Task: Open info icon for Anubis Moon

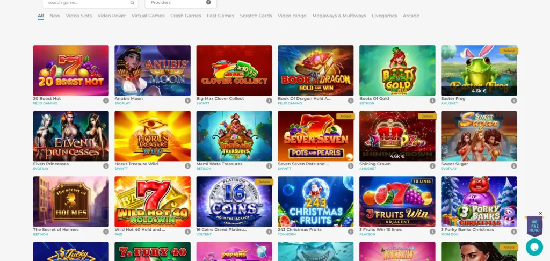Action: (187, 100)
